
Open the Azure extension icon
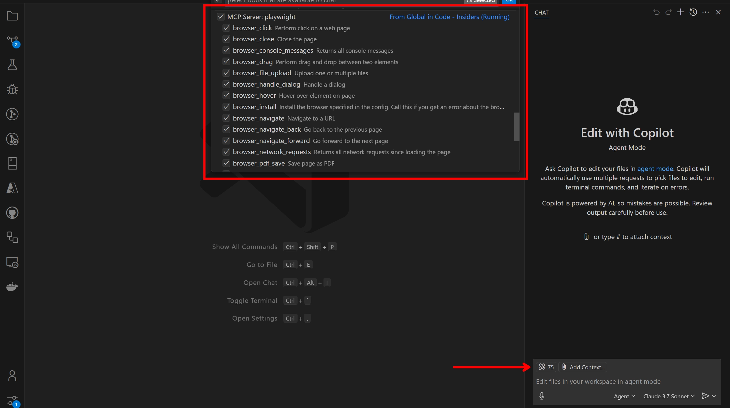tap(12, 188)
